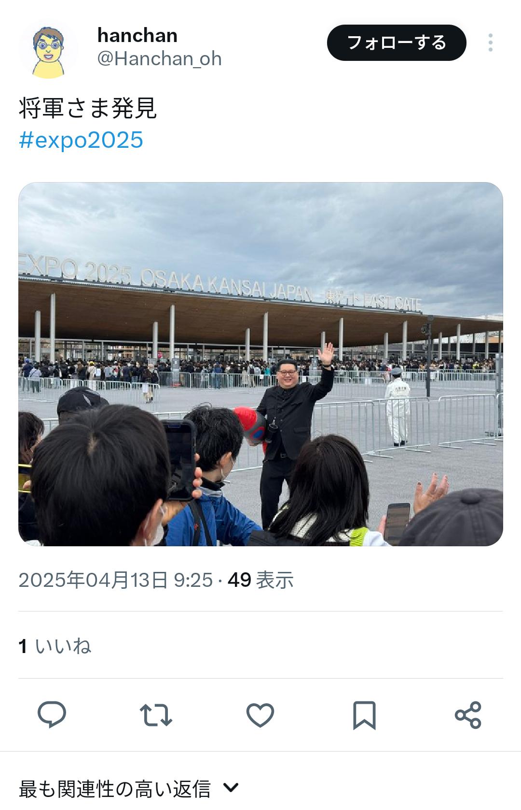Open the #expo2025 hashtag link
This screenshot has width=521, height=810.
(81, 140)
